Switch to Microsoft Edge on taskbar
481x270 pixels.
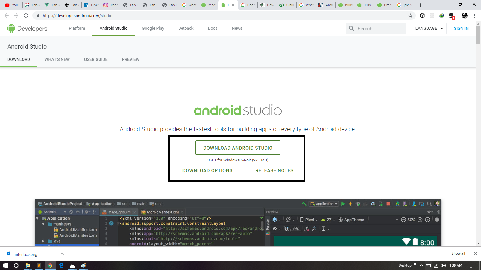61,265
